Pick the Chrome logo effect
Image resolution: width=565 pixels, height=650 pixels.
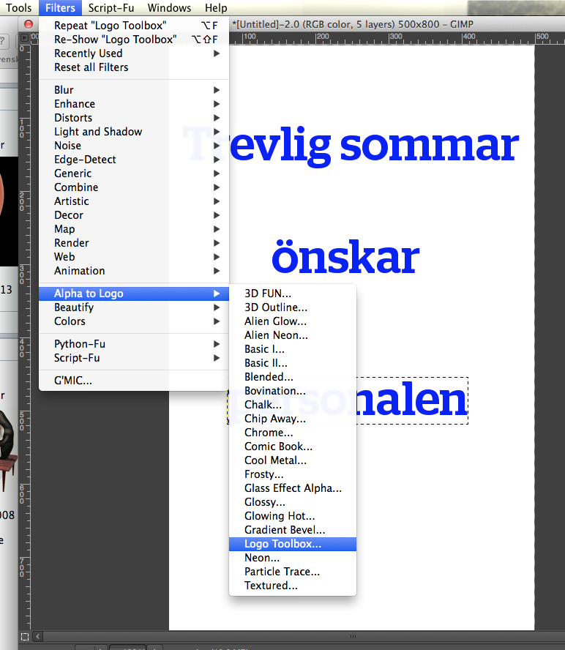(293, 433)
